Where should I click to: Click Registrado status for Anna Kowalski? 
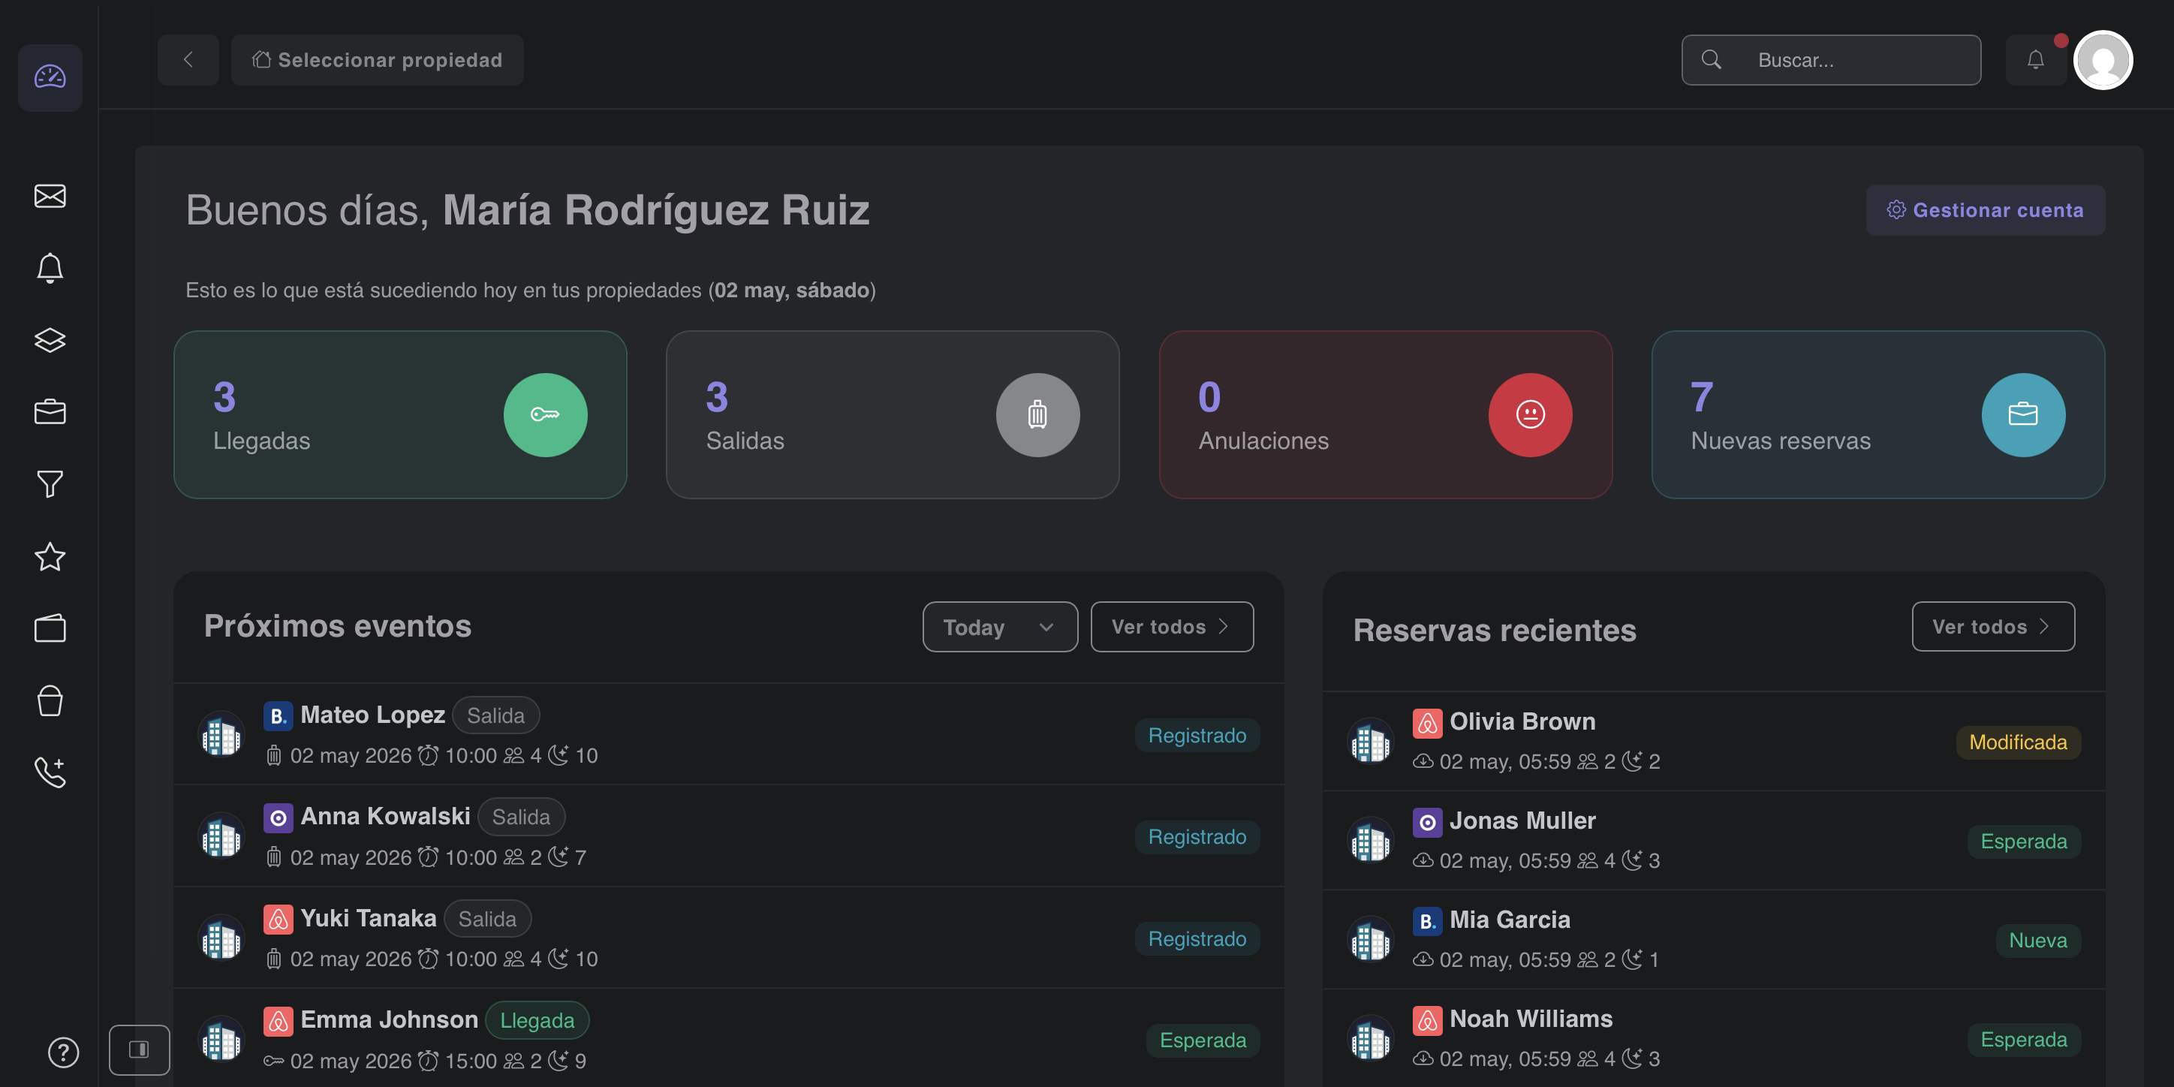[1197, 836]
